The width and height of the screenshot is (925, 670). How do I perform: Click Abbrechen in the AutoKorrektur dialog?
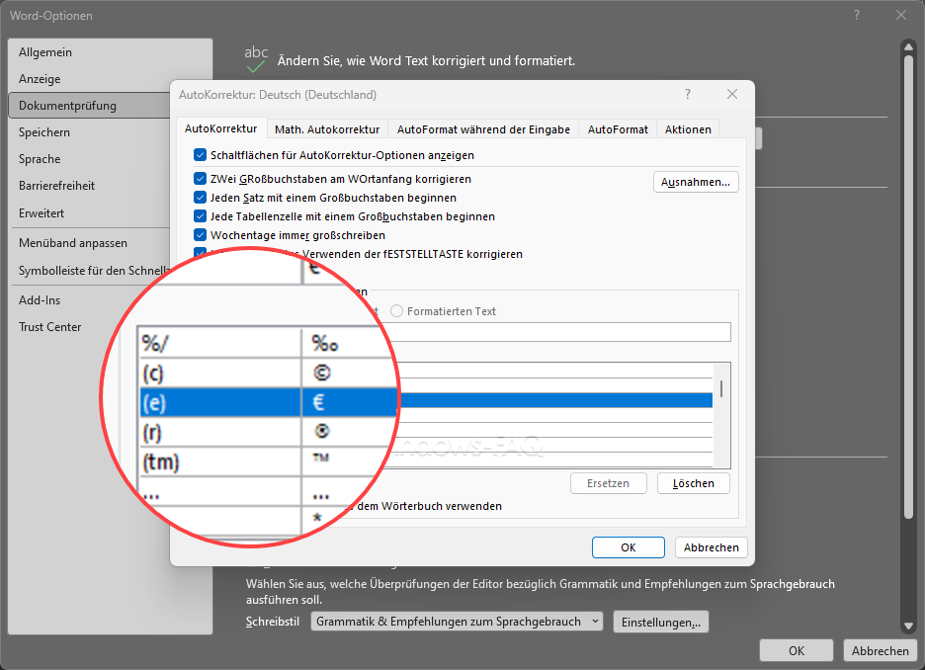(x=711, y=547)
